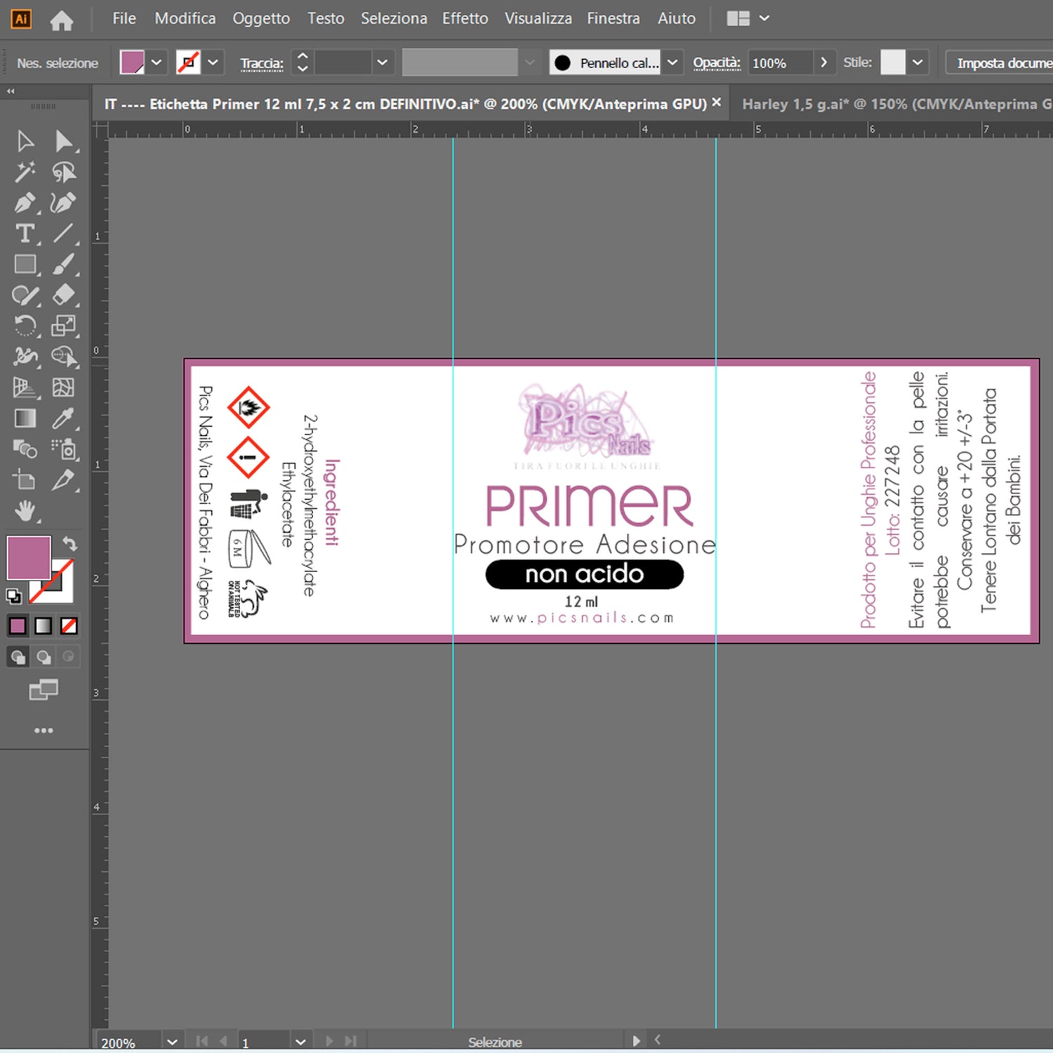Image resolution: width=1053 pixels, height=1053 pixels.
Task: Select the Line Segment tool
Action: 64,233
